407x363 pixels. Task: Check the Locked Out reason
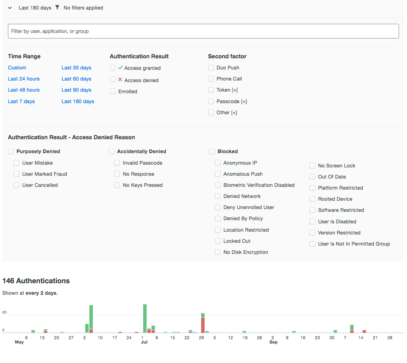218,241
